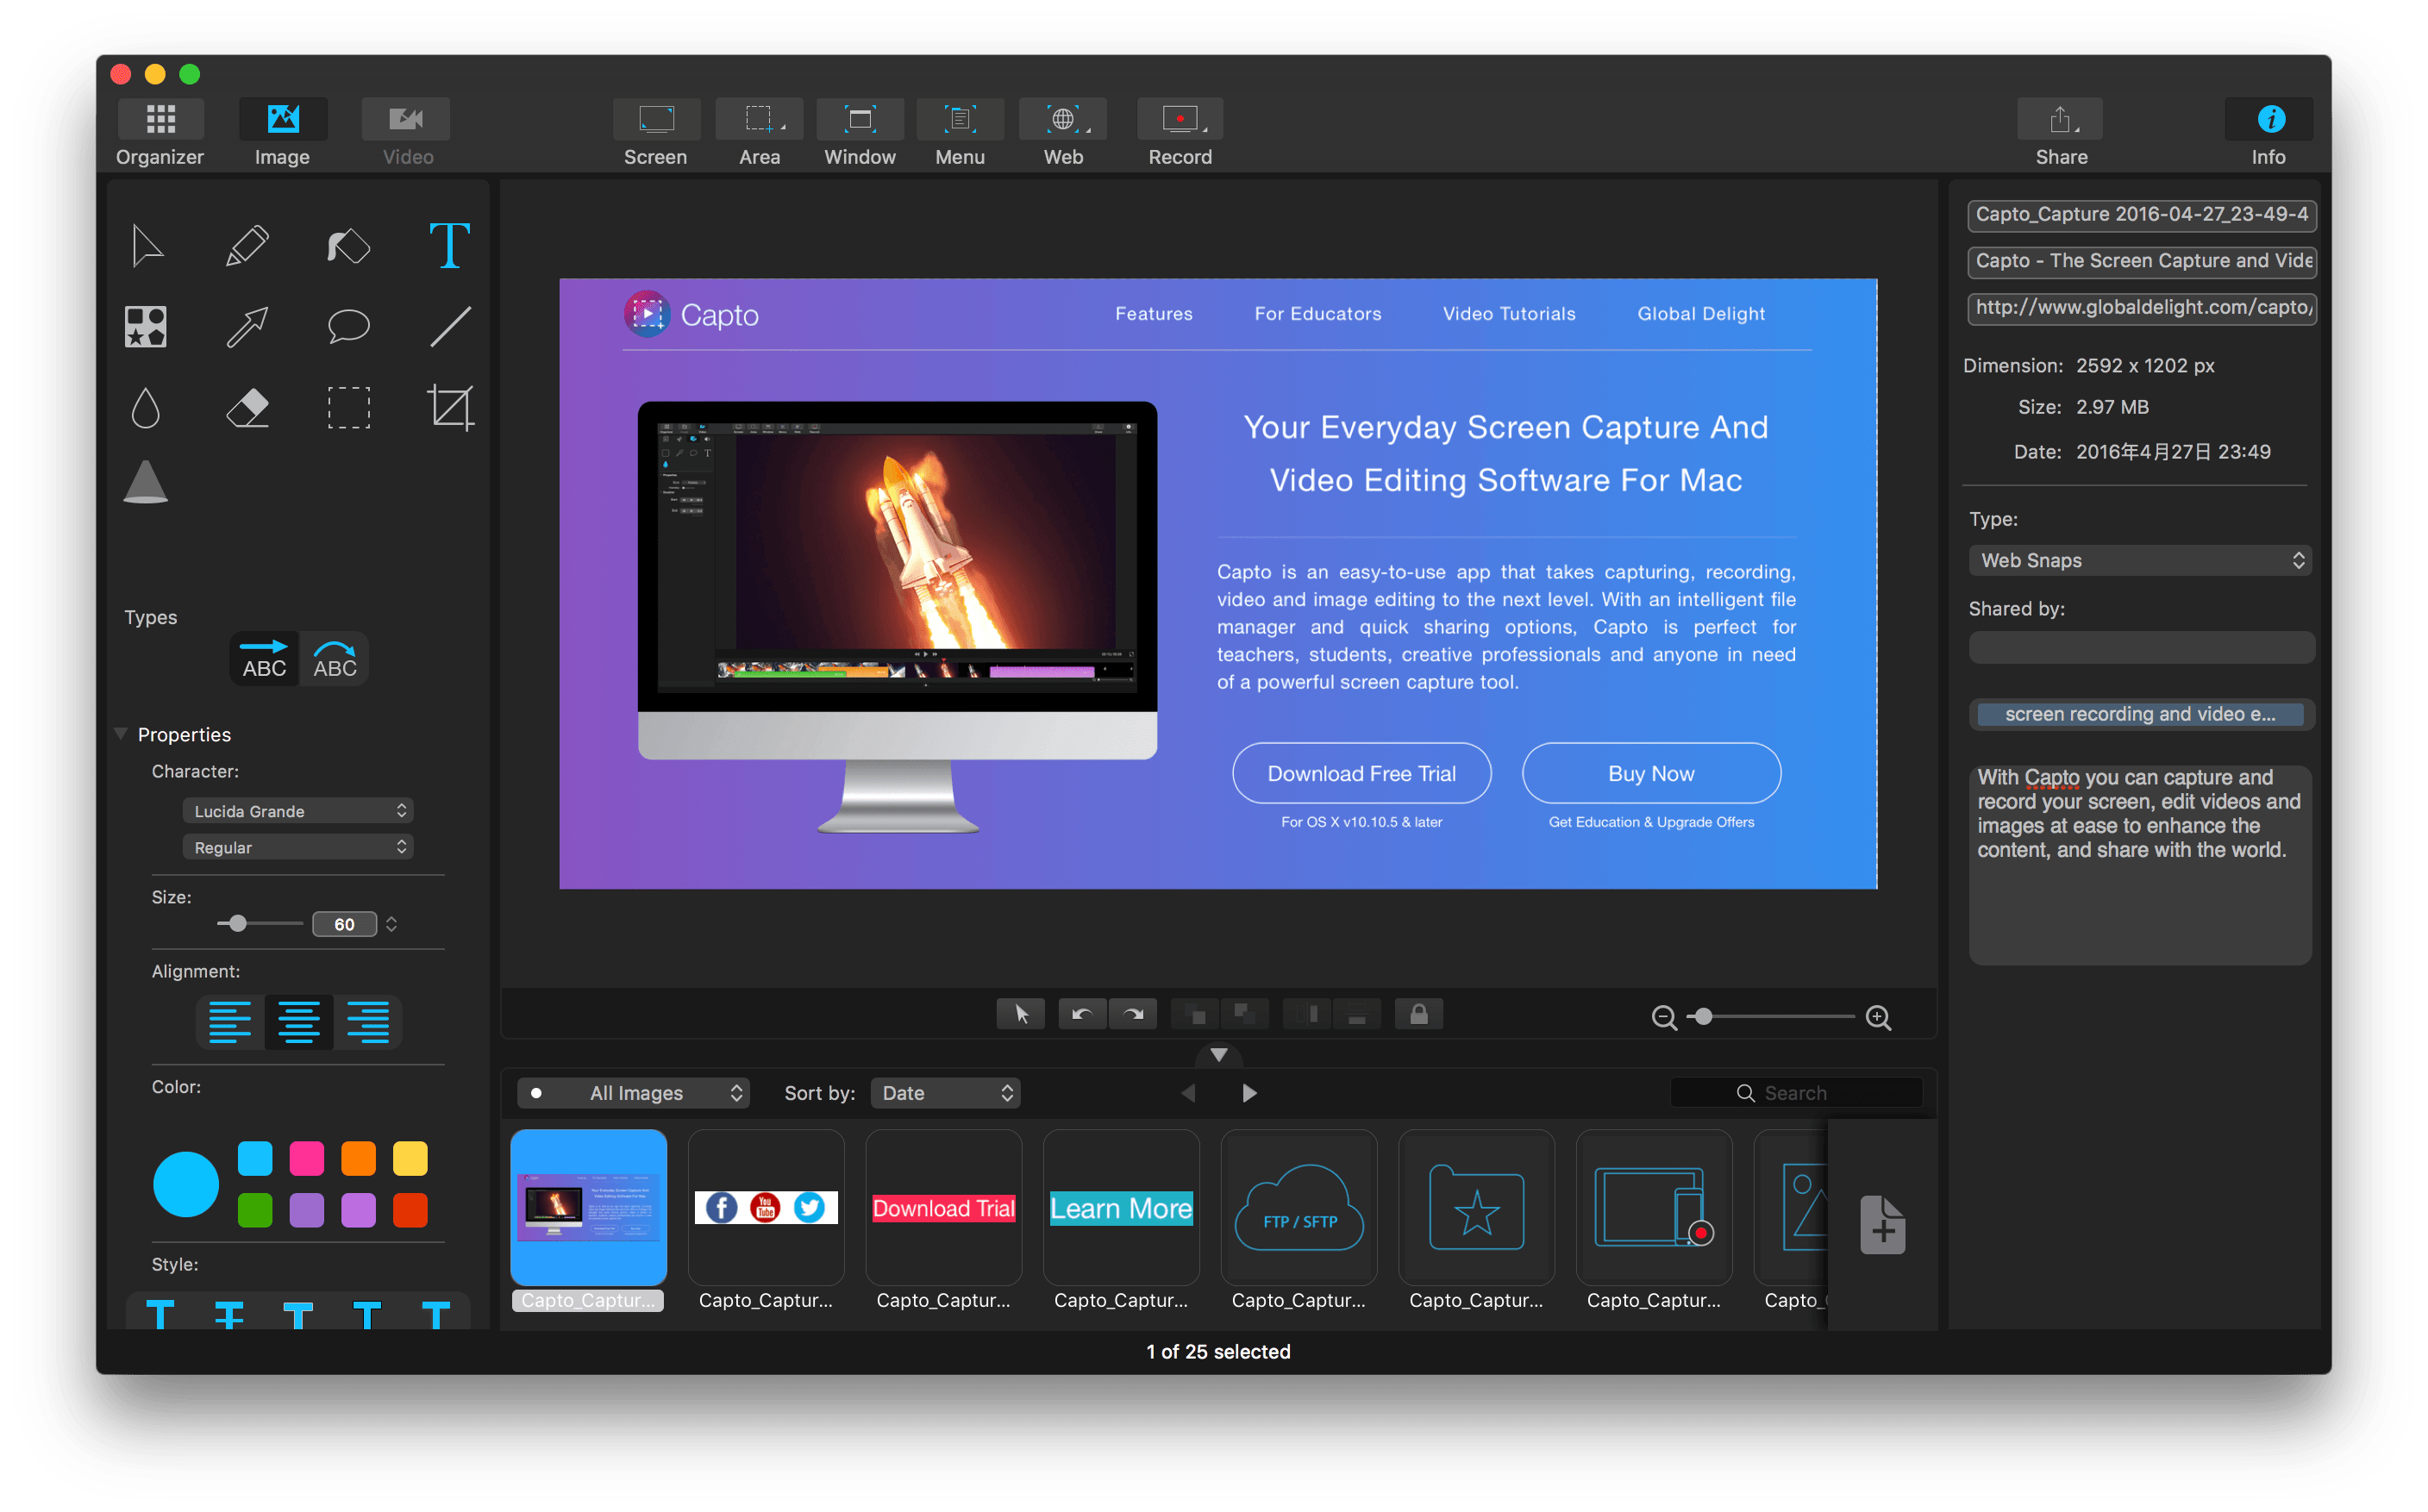The image size is (2428, 1512).
Task: Collapse the thumbnail tray with the down triangle
Action: pyautogui.click(x=1219, y=1055)
